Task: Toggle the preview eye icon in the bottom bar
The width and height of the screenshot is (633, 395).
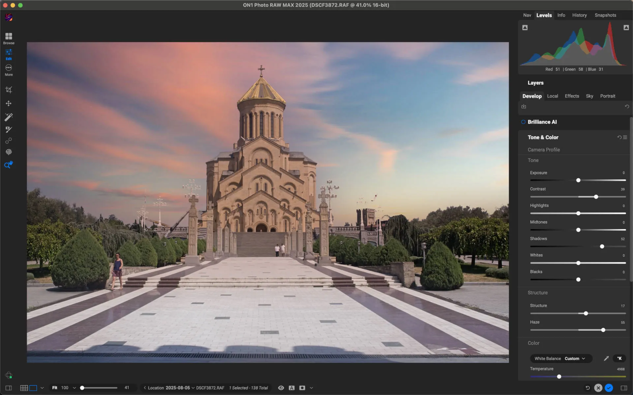Action: click(x=281, y=388)
